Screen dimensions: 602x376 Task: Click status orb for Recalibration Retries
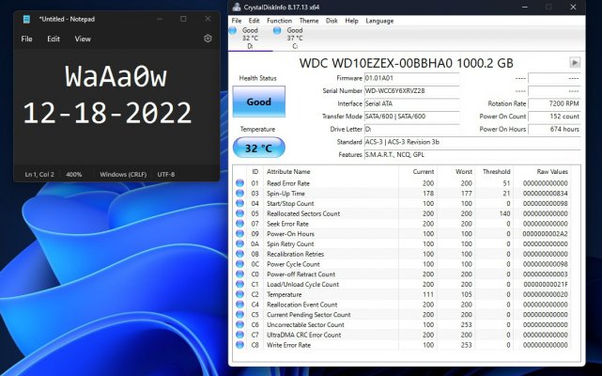[240, 254]
